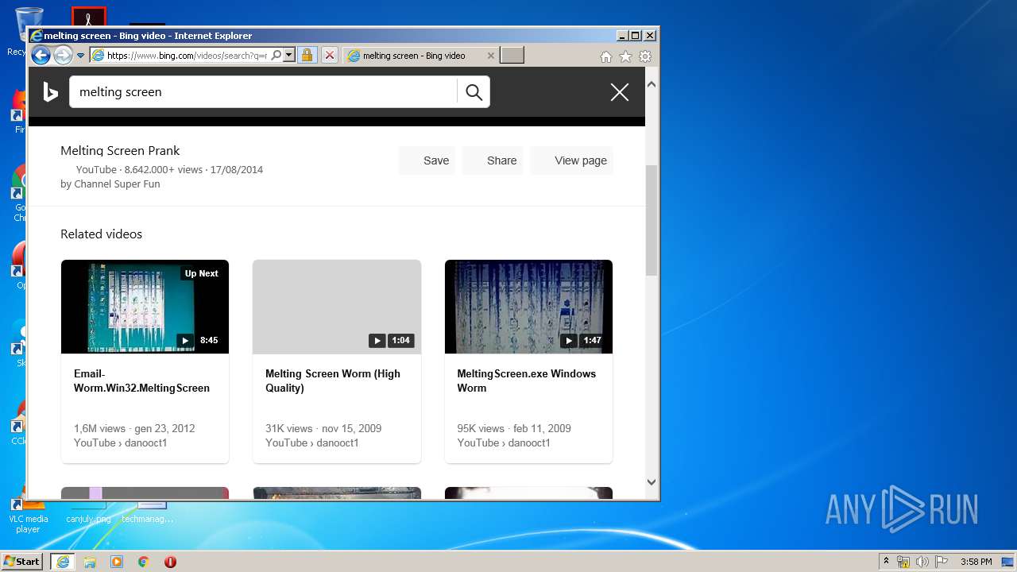Submit search with Bing magnifier button
This screenshot has width=1017, height=572.
coord(474,92)
